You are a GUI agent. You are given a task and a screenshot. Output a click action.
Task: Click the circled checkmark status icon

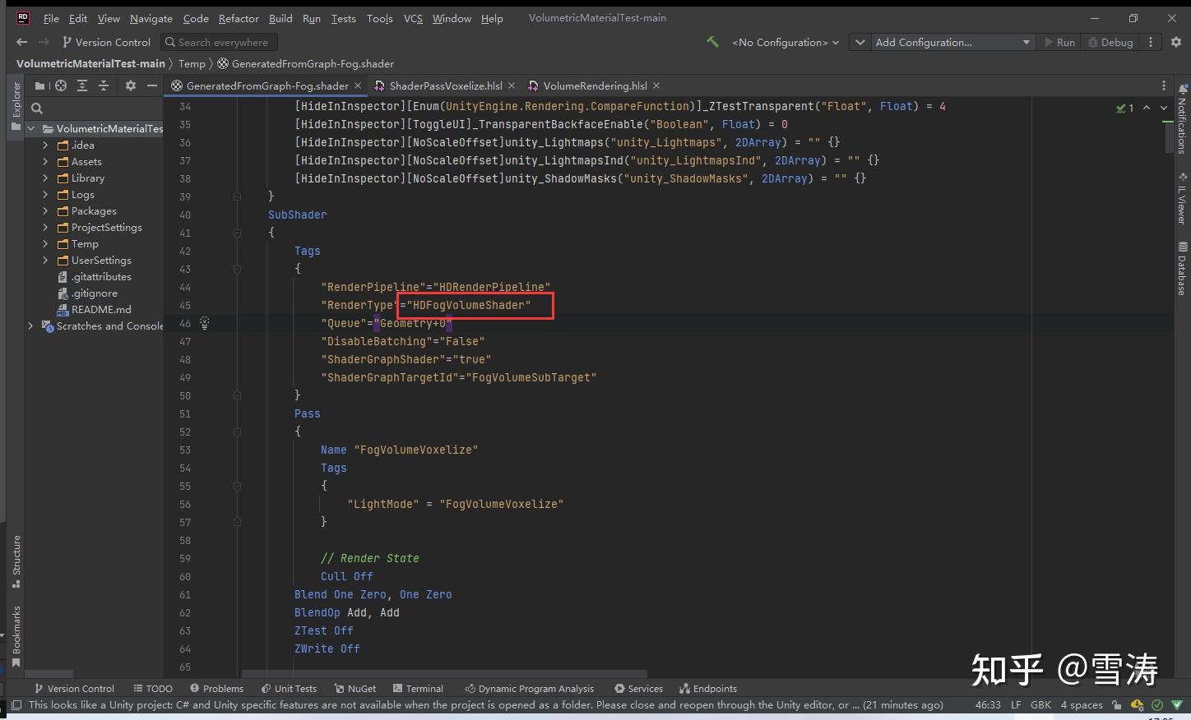pyautogui.click(x=1157, y=705)
